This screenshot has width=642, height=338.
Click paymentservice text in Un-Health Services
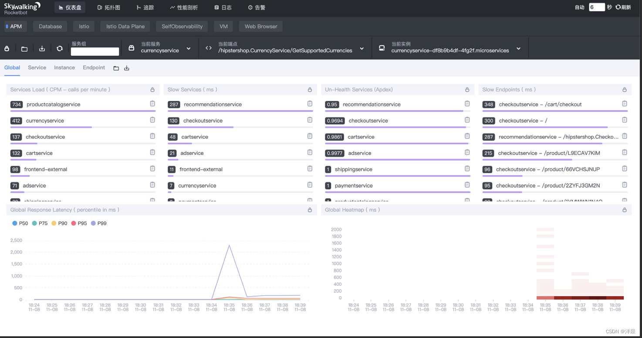coord(354,185)
